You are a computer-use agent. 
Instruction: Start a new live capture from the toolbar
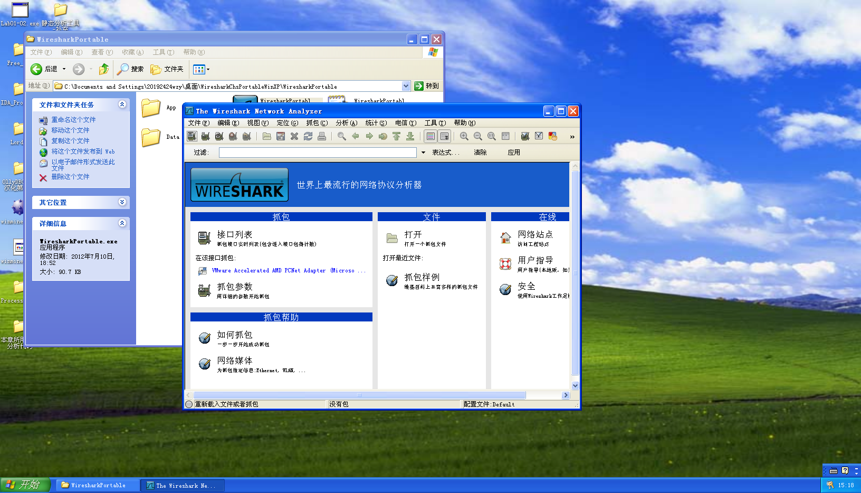pos(219,136)
